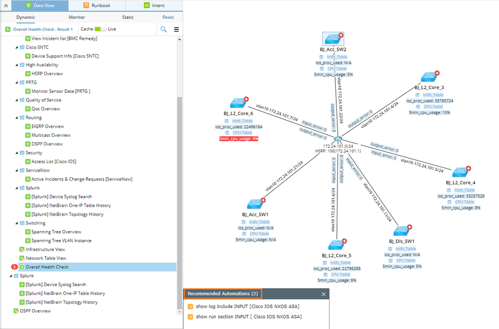
Task: Collapse the Security folder
Action: [x=17, y=153]
